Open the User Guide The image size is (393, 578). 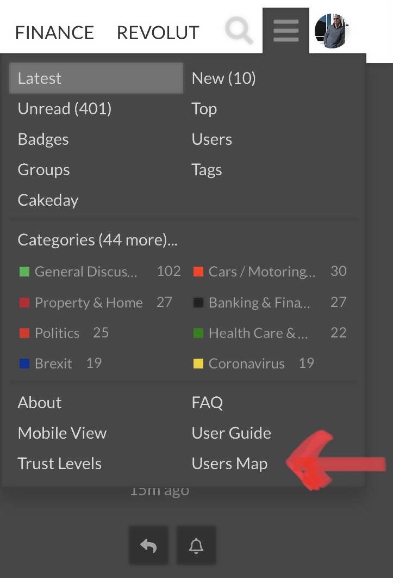pyautogui.click(x=232, y=433)
